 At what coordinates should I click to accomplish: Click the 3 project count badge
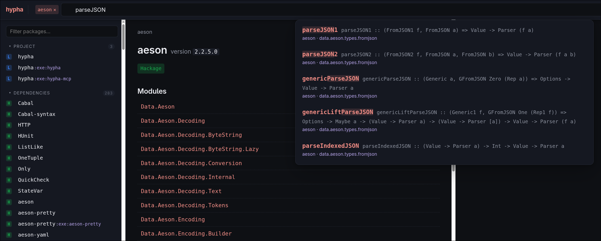pos(111,47)
